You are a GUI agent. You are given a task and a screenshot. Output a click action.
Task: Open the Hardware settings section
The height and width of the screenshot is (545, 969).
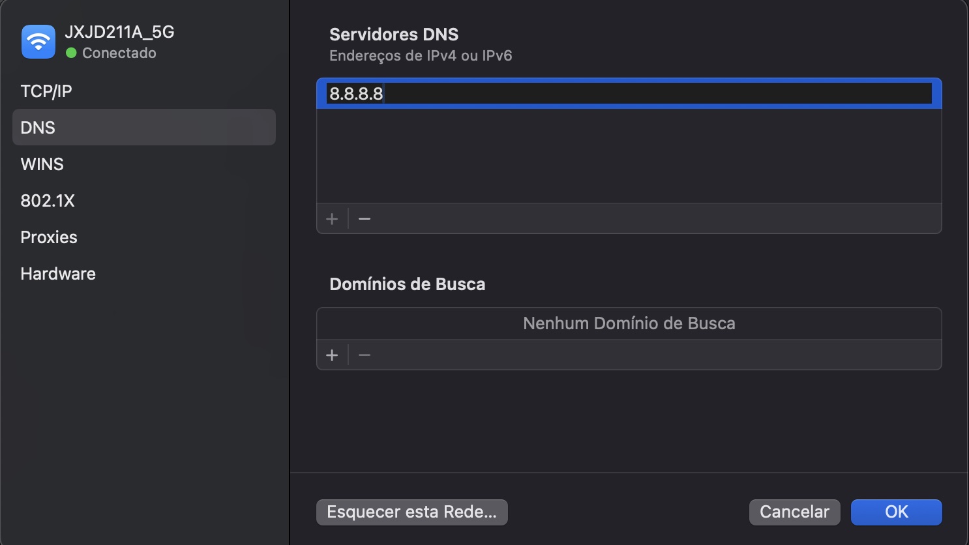[x=58, y=273]
